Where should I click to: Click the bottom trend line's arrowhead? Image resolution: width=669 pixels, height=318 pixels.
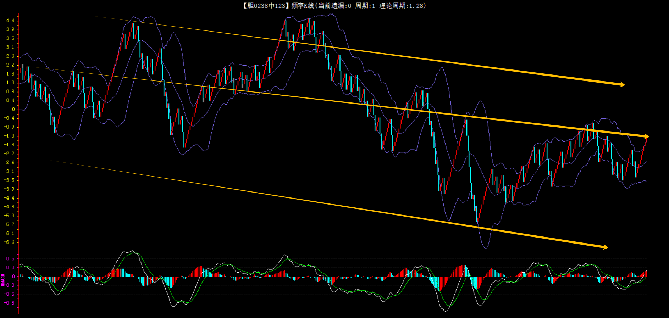605,247
